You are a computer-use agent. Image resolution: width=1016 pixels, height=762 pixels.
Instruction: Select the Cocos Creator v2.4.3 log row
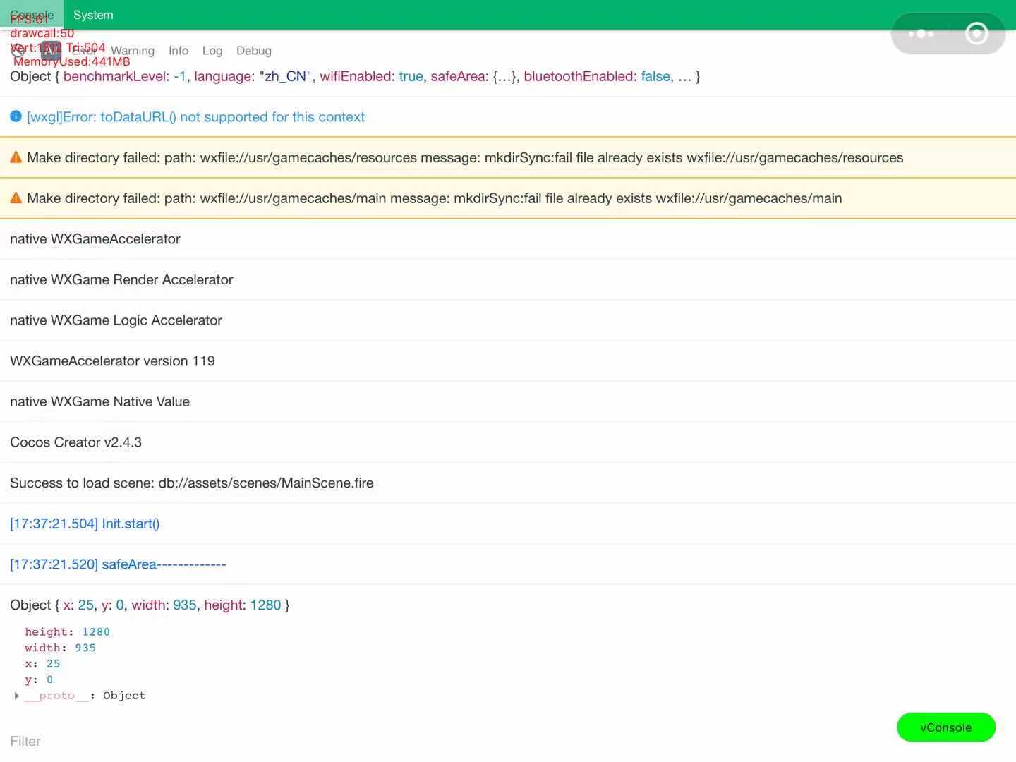click(x=76, y=442)
